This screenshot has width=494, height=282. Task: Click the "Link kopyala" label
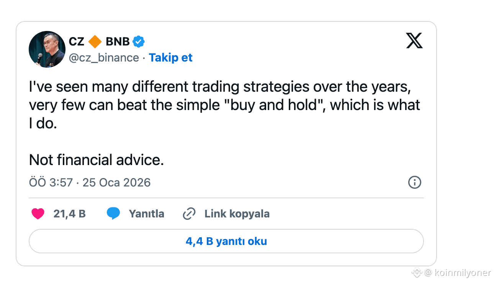[x=237, y=214]
